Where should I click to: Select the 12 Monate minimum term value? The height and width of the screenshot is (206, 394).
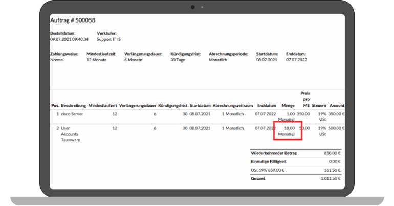(x=96, y=59)
